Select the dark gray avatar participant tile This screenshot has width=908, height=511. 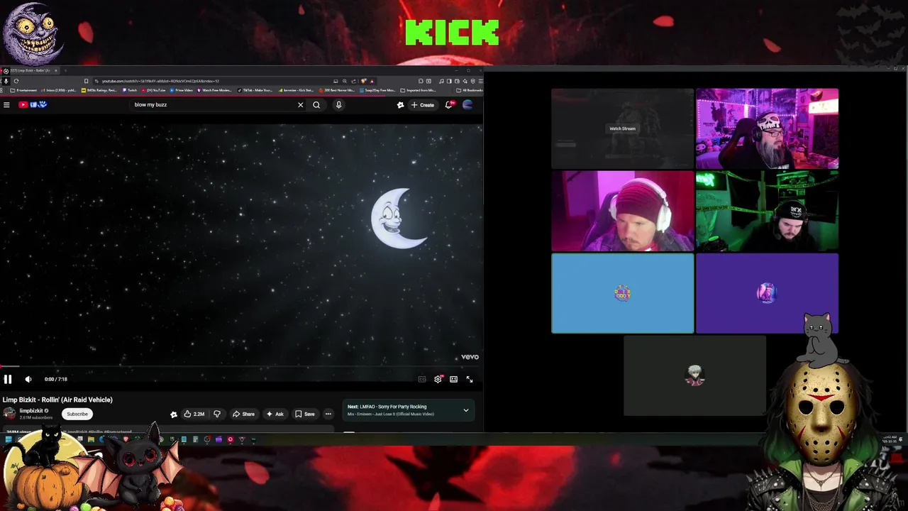click(694, 375)
